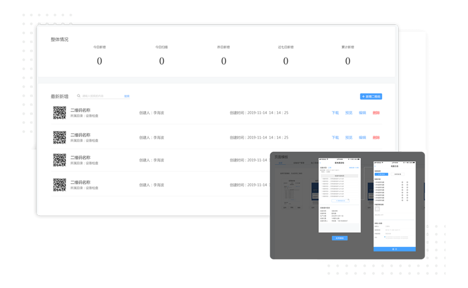
Task: Click 下载 in the second QR code row
Action: 335,138
